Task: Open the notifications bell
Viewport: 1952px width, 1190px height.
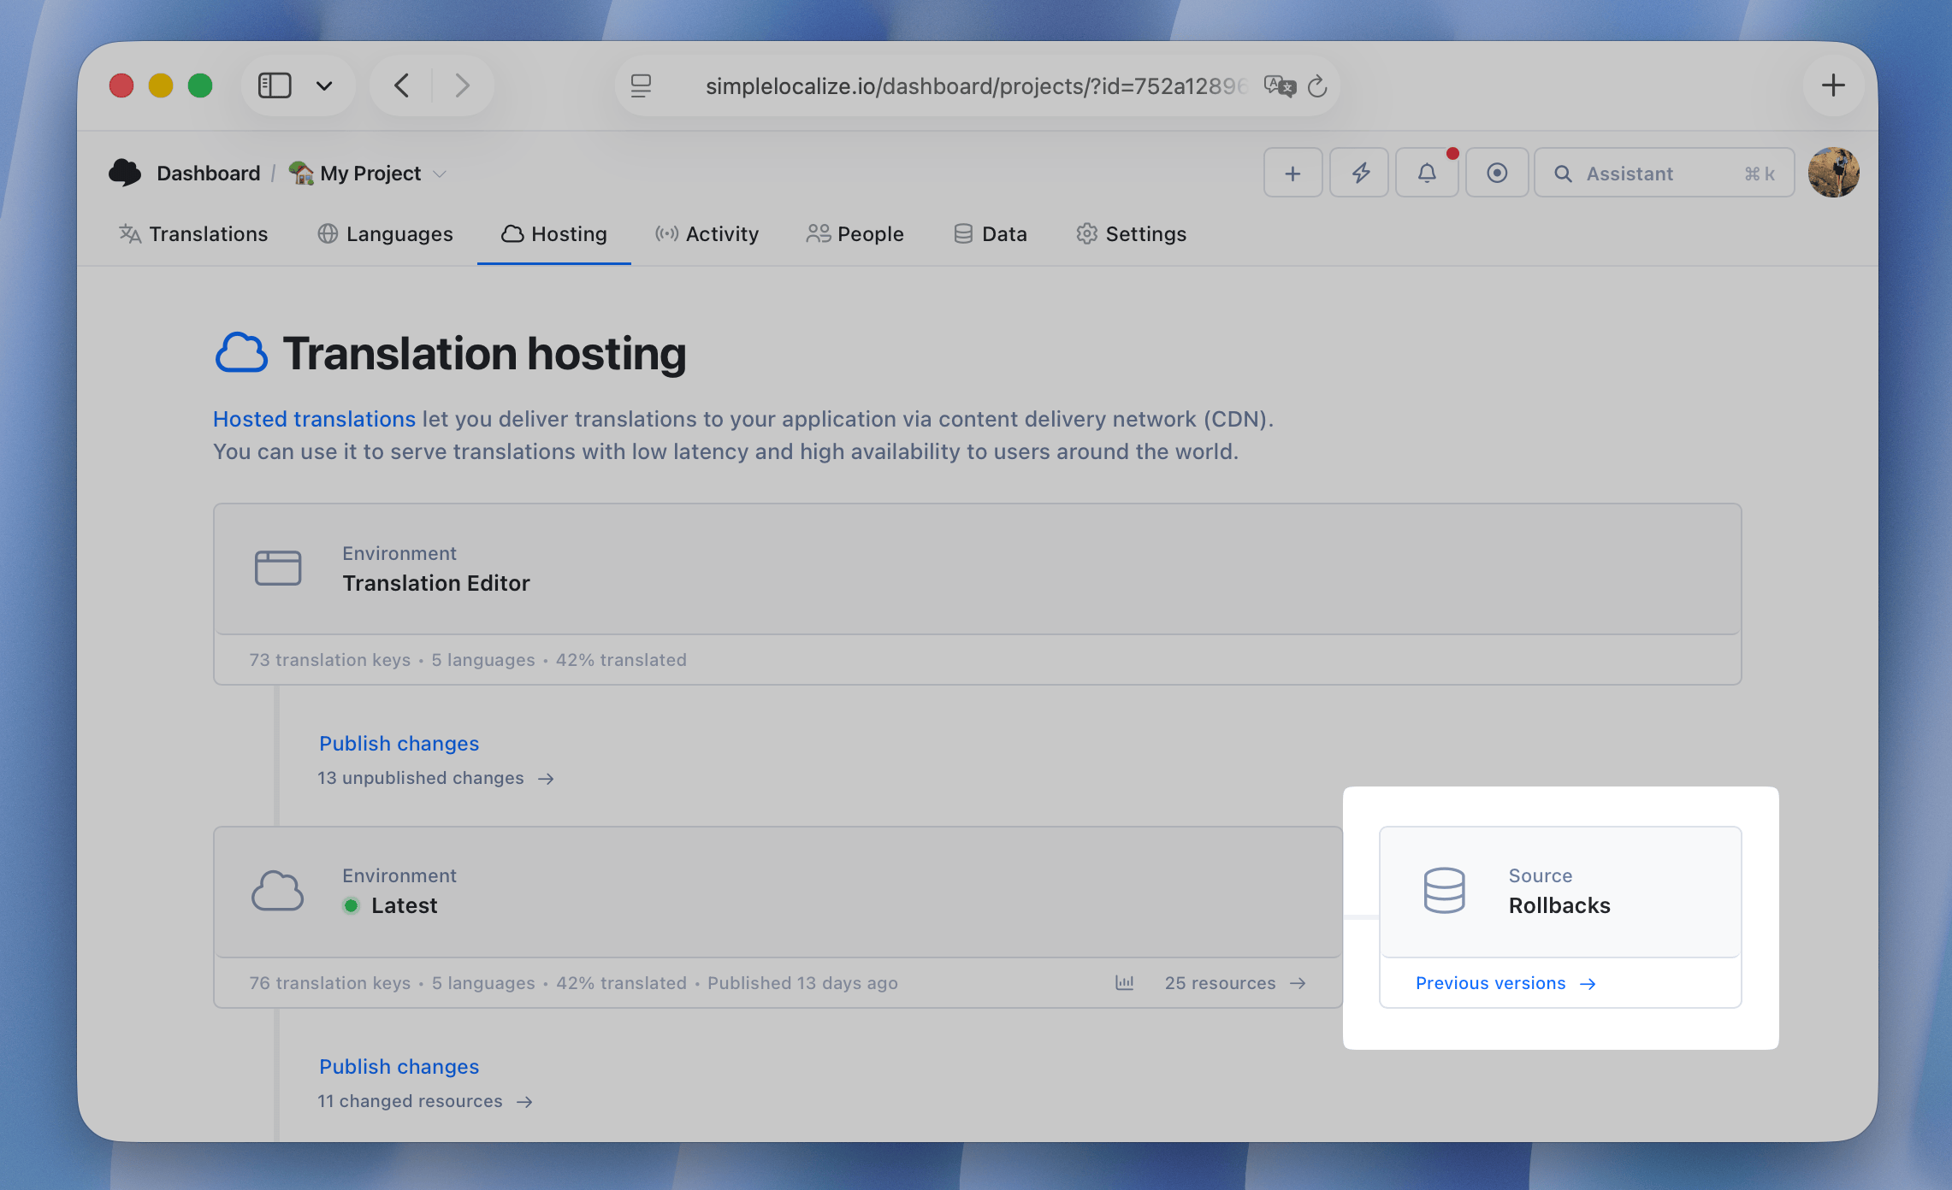Action: (x=1426, y=172)
